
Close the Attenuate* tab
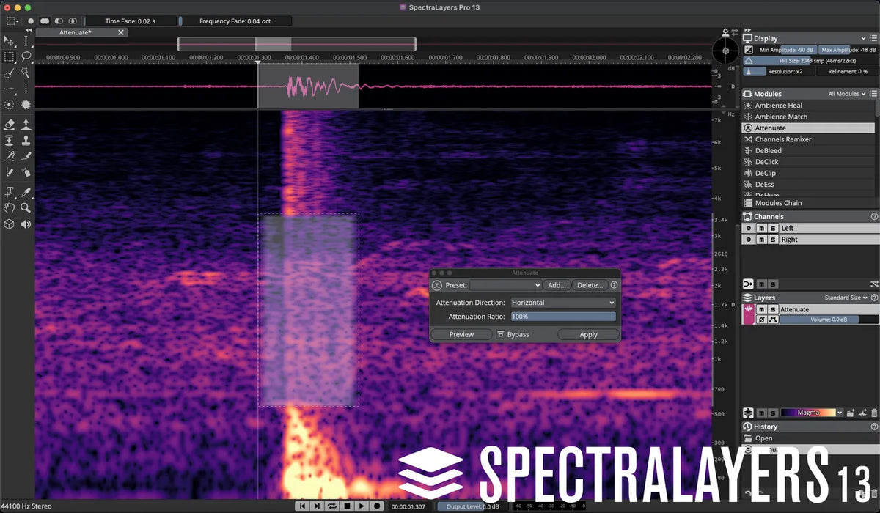point(122,32)
